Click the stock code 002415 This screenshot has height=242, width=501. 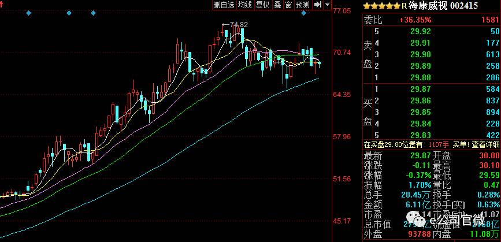coord(464,5)
